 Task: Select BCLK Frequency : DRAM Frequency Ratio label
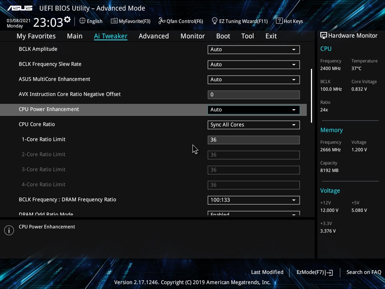tap(68, 199)
